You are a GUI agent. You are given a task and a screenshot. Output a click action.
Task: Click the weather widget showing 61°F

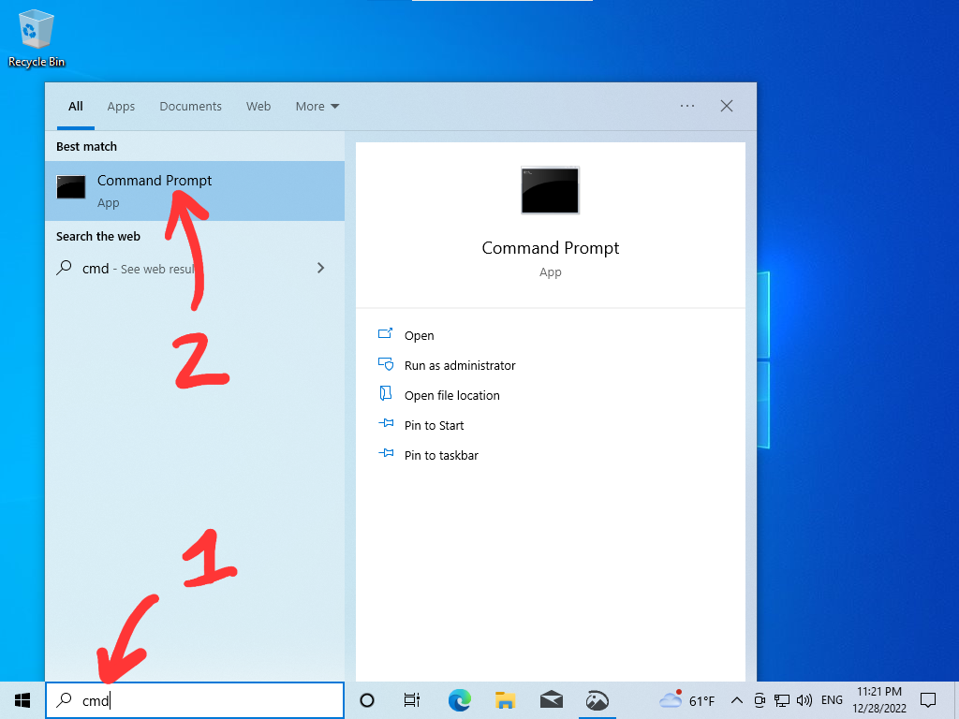[687, 700]
